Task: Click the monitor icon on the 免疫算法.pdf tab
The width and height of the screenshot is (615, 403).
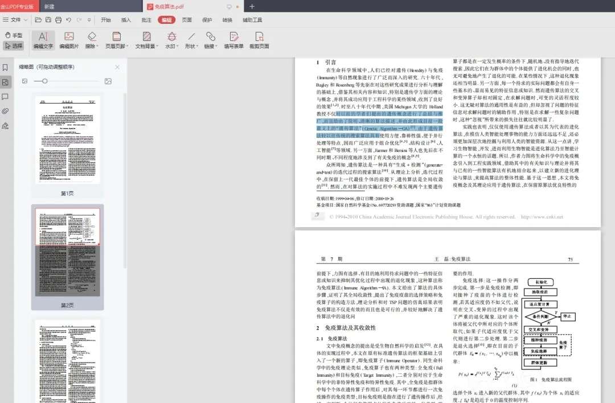Action: click(229, 7)
